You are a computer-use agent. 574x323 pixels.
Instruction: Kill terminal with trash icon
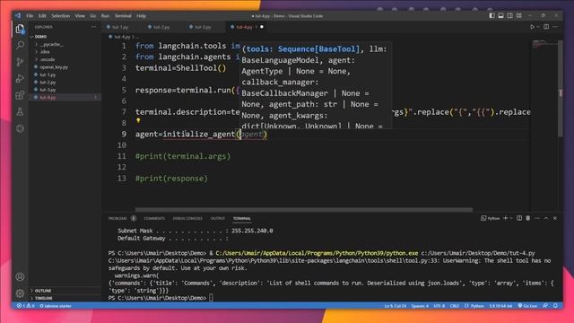pyautogui.click(x=528, y=218)
